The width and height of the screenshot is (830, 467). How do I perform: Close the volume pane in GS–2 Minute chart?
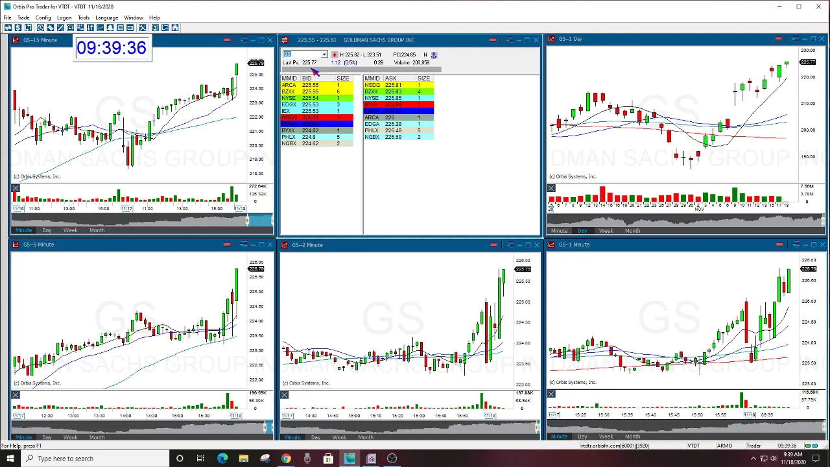click(284, 395)
